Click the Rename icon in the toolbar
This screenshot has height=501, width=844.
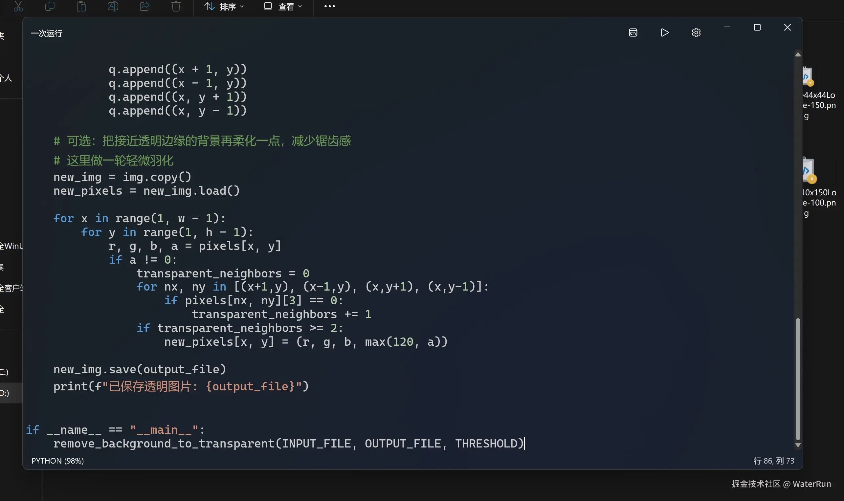(113, 7)
